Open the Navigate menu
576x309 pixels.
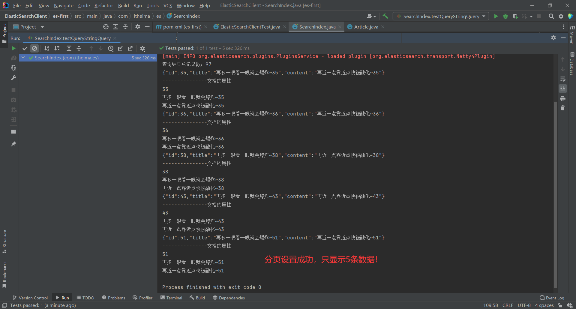[64, 5]
